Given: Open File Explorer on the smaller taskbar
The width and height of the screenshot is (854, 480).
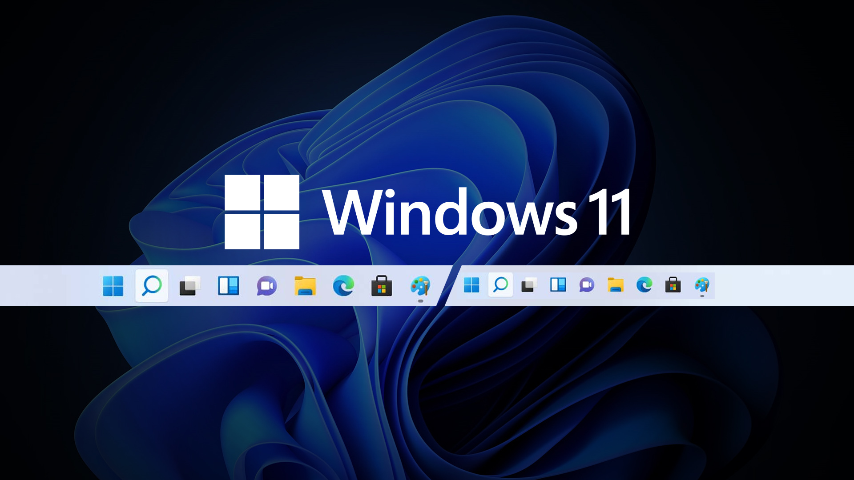Looking at the screenshot, I should coord(616,285).
